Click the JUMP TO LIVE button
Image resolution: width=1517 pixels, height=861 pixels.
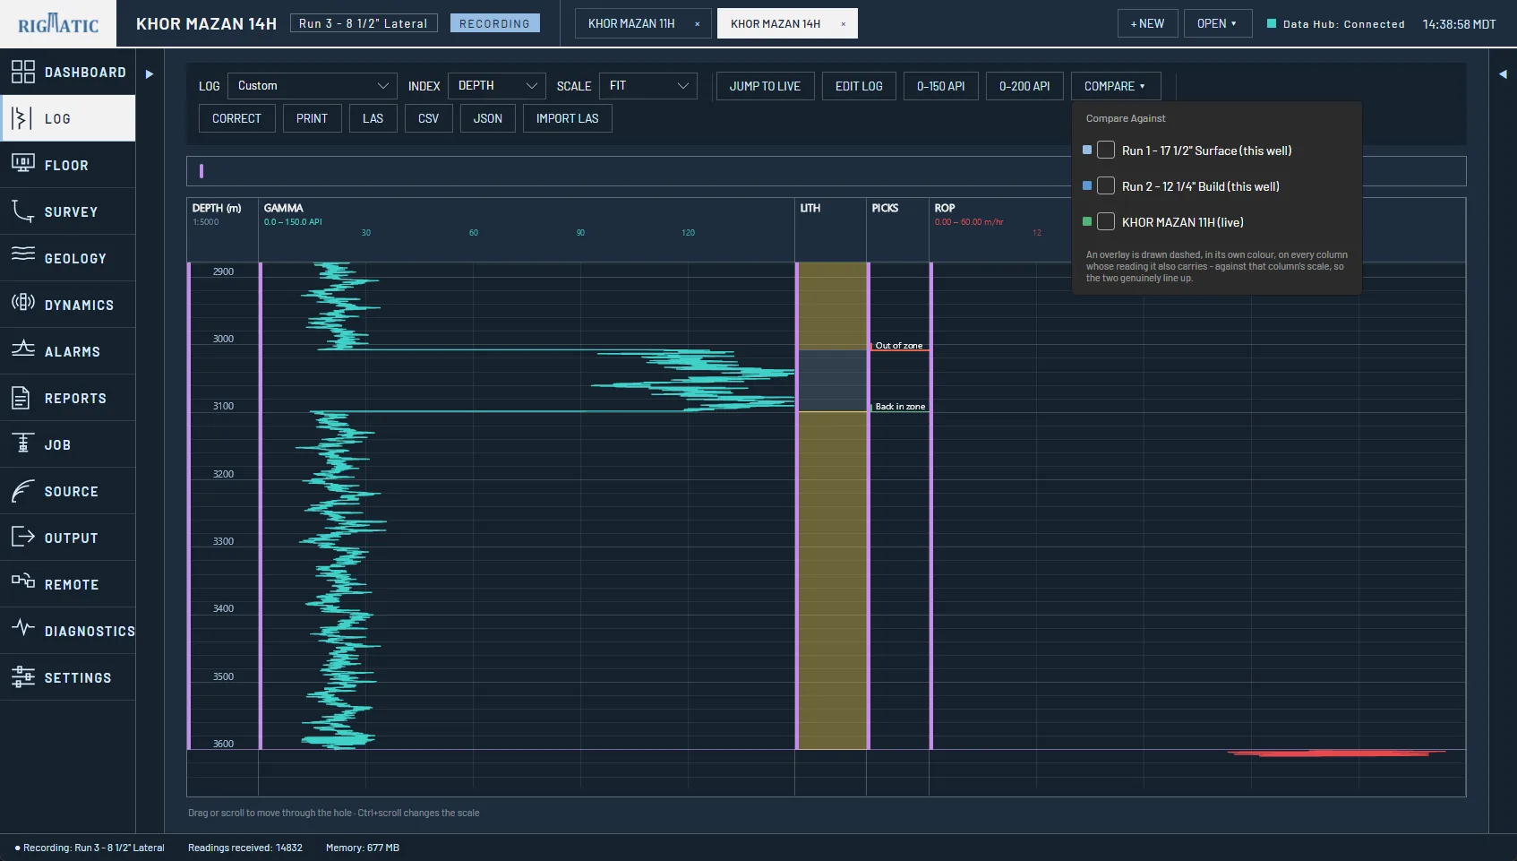(x=766, y=86)
